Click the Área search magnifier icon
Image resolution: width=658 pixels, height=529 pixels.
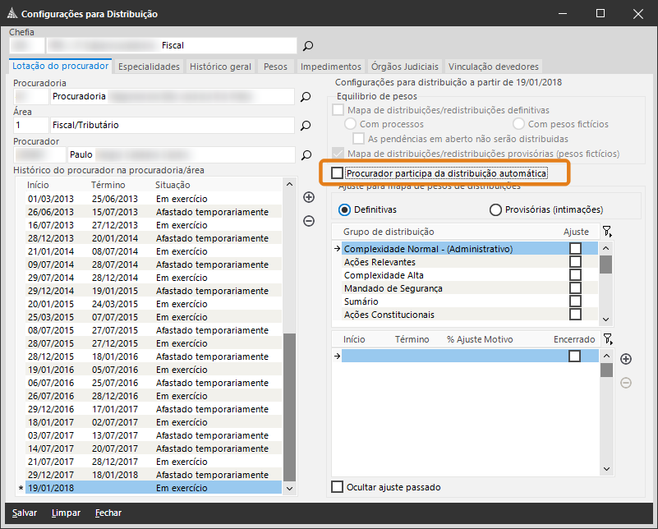point(306,126)
